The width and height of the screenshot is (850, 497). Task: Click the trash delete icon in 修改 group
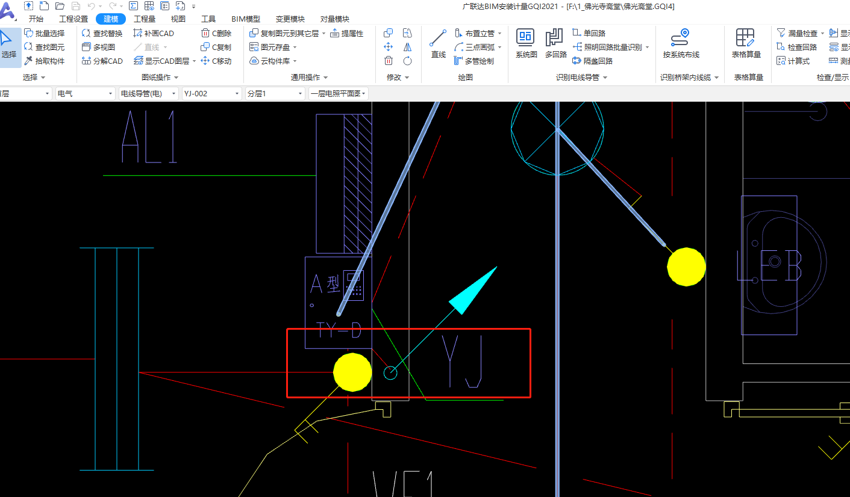point(389,61)
